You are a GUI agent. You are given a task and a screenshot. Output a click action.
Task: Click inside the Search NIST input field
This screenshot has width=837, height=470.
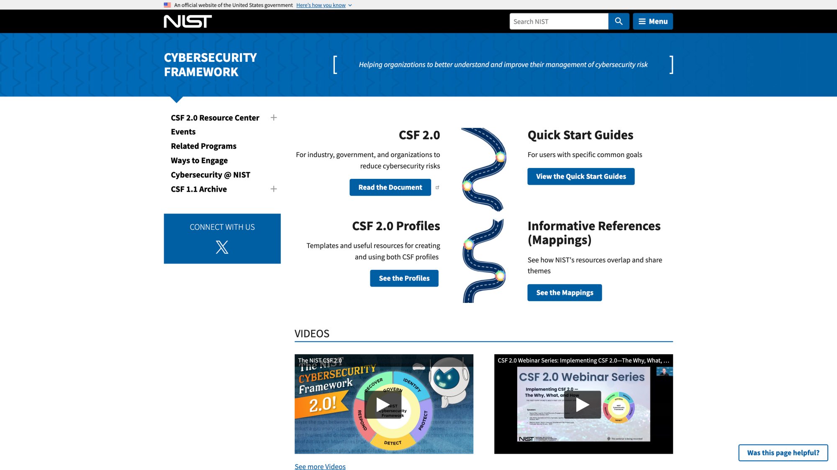[559, 21]
